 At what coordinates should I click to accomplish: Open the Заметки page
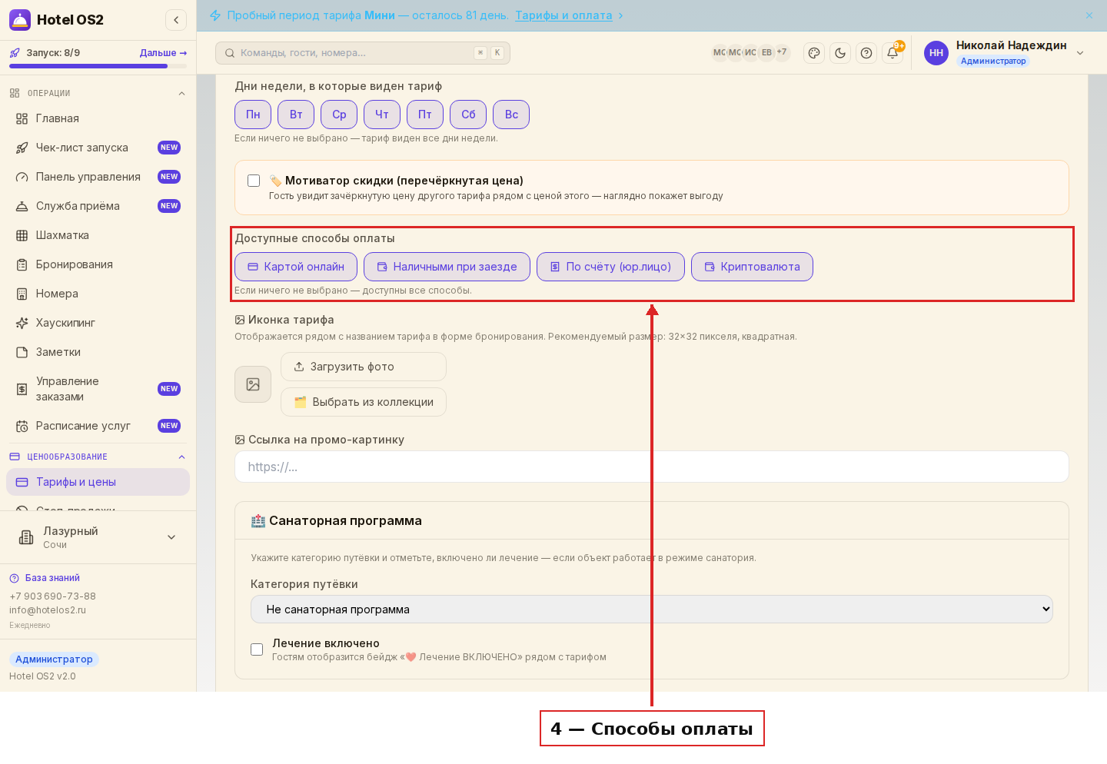tap(98, 352)
